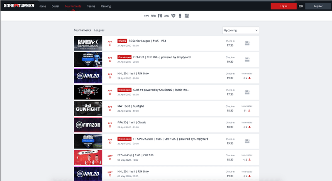Click Checkin open badge on SLRS #1
Image resolution: width=332 pixels, height=181 pixels.
tap(124, 90)
